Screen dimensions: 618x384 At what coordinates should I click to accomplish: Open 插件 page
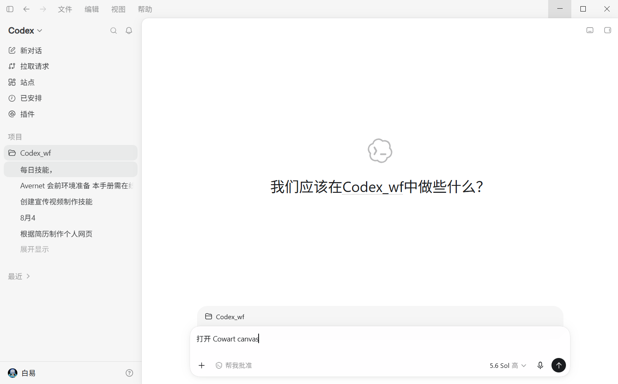point(71,114)
